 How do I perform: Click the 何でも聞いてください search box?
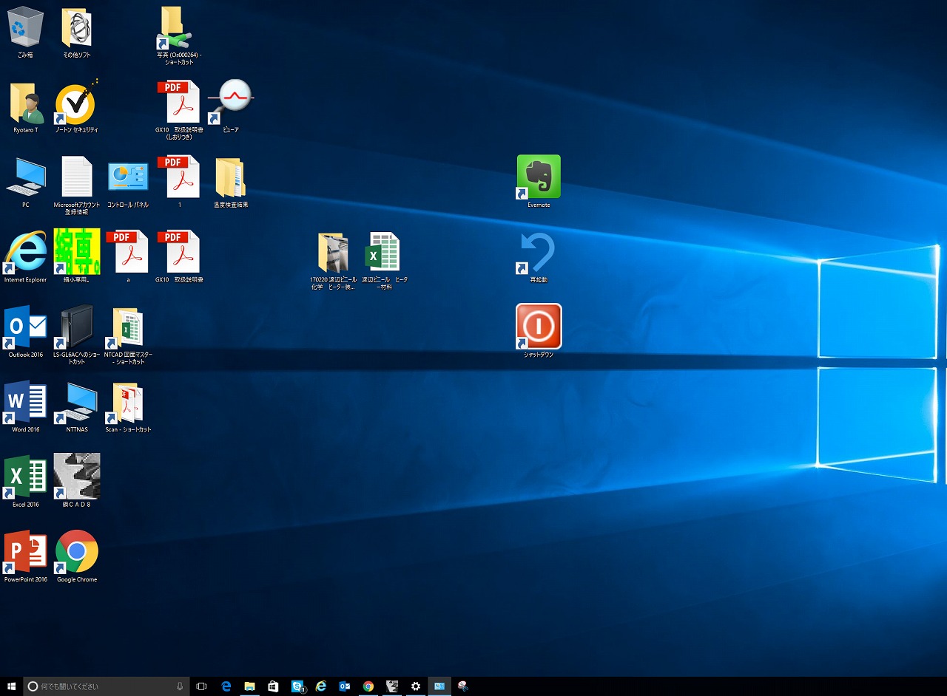coord(106,686)
